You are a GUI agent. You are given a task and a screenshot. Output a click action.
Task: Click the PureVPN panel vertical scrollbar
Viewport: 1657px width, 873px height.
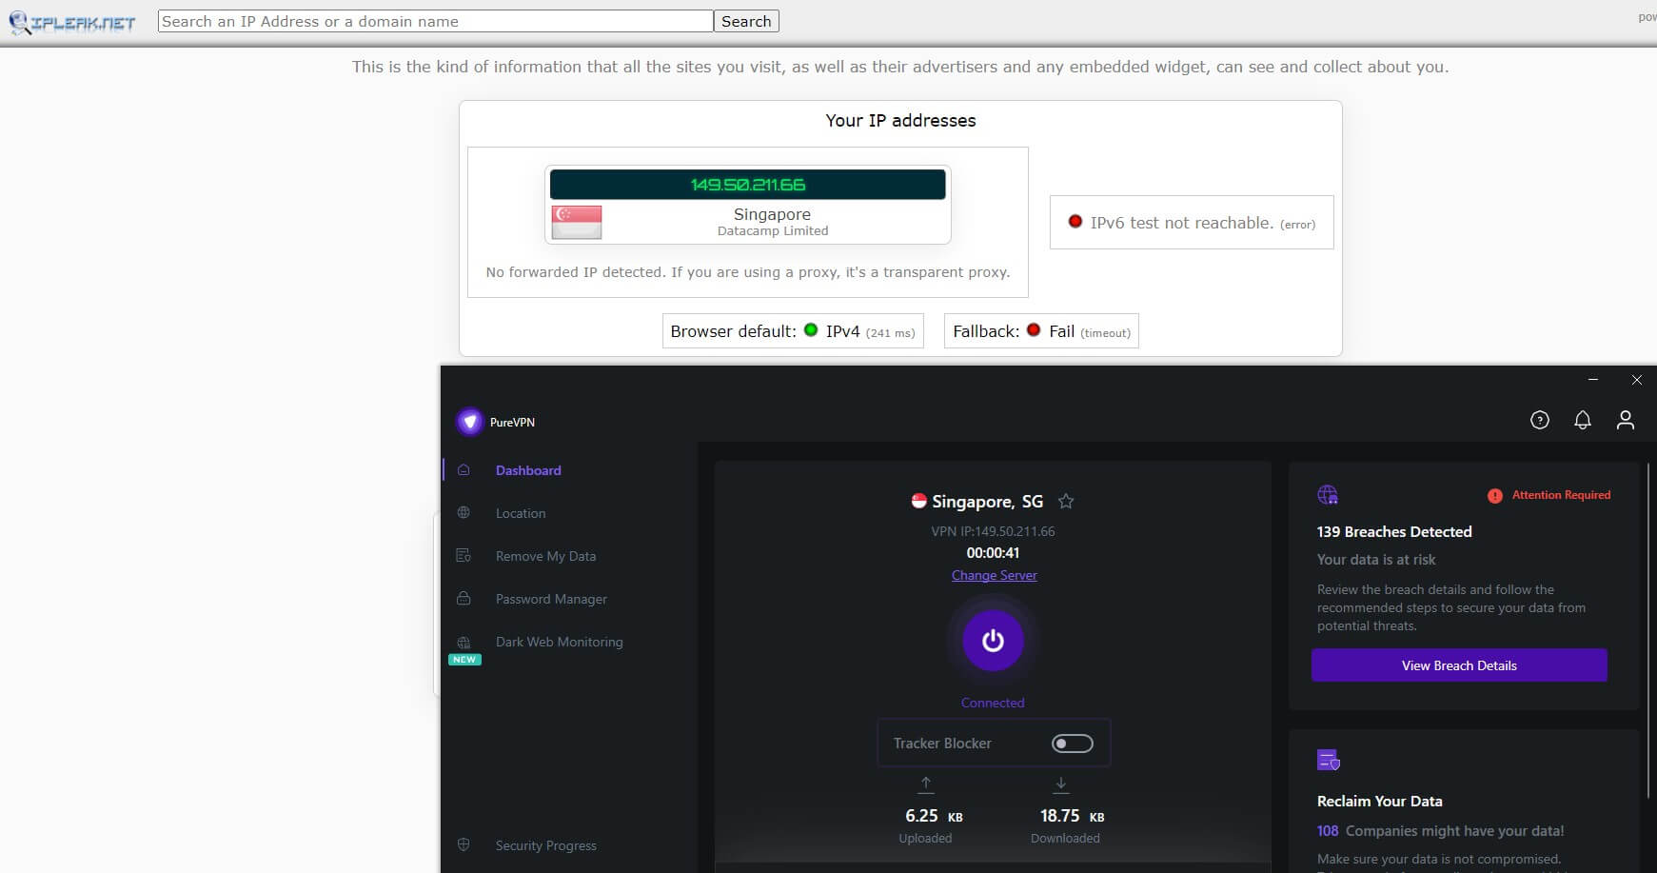click(x=1648, y=628)
